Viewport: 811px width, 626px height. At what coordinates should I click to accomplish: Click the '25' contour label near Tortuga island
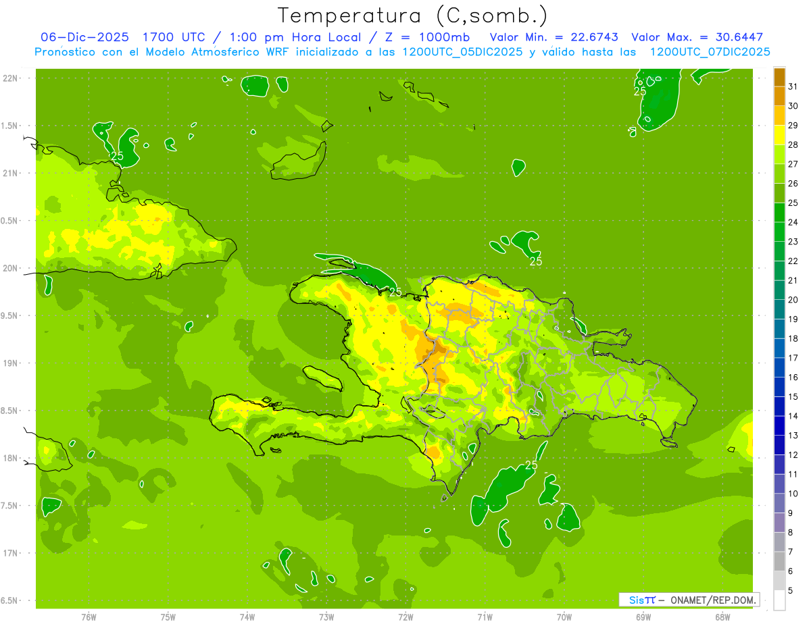(395, 292)
